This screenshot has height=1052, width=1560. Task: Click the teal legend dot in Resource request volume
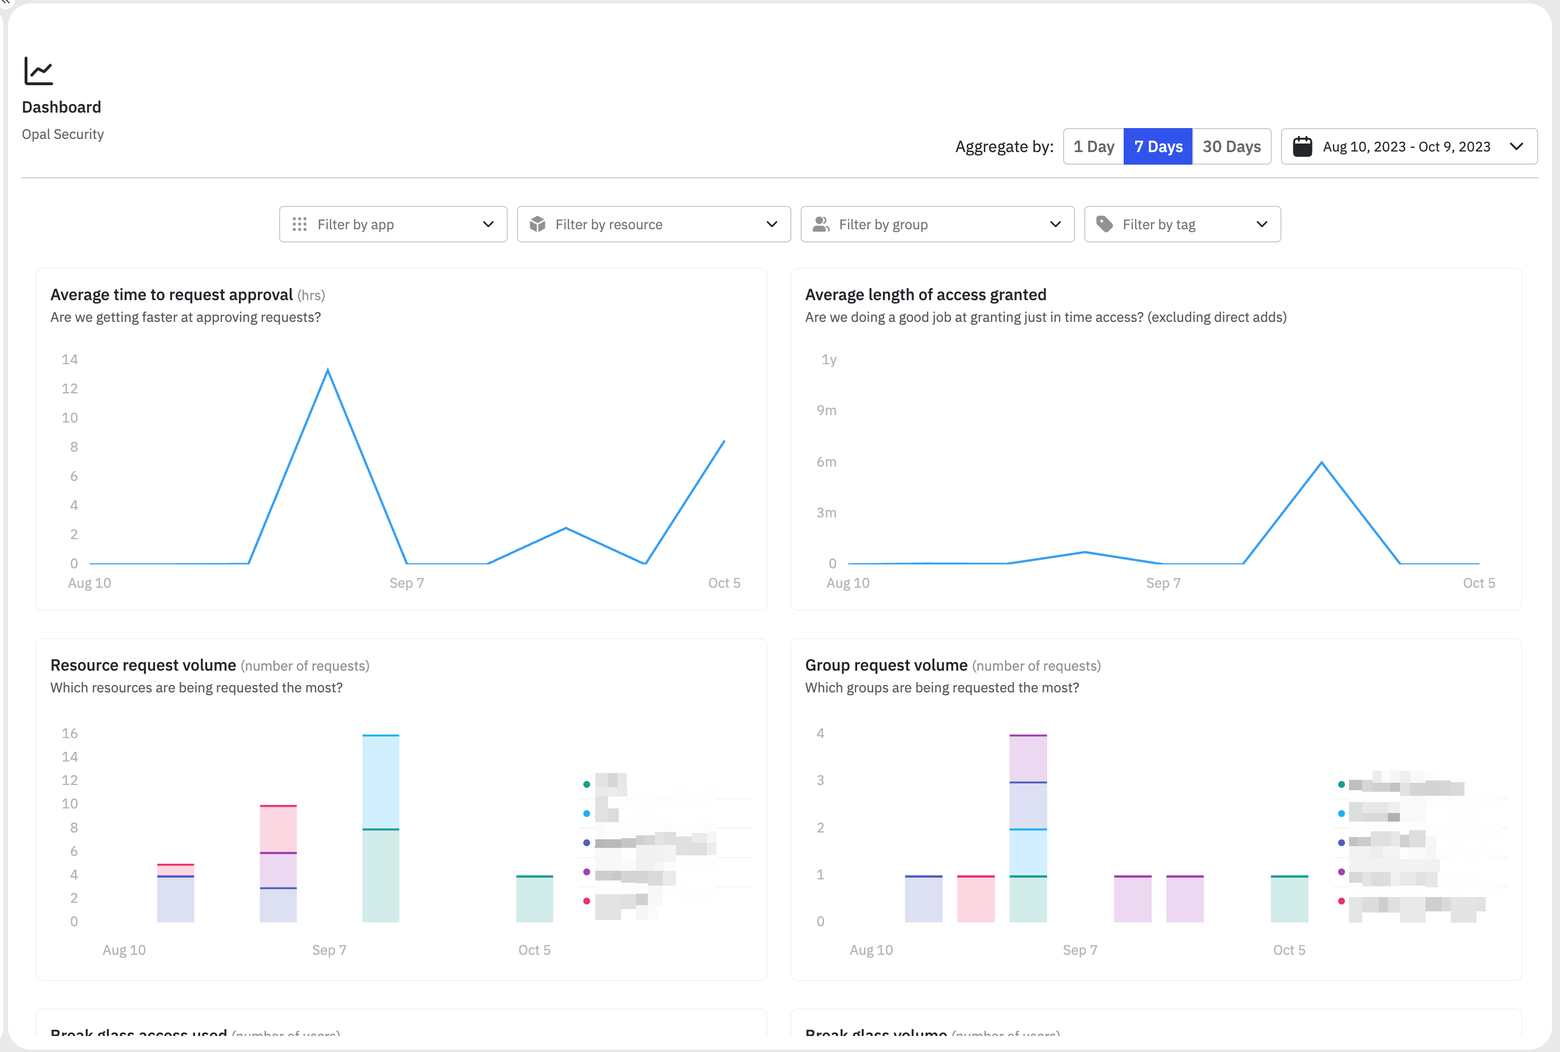586,784
